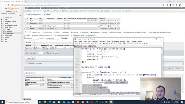The width and height of the screenshot is (185, 104).
Task: Click the index column count input field
Action: click(x=40, y=53)
